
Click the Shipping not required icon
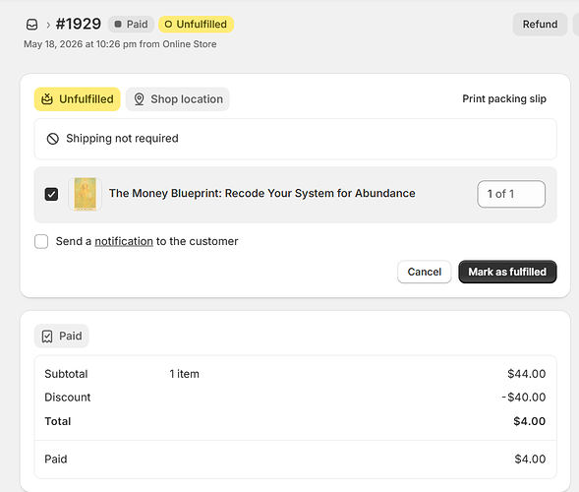coord(53,139)
